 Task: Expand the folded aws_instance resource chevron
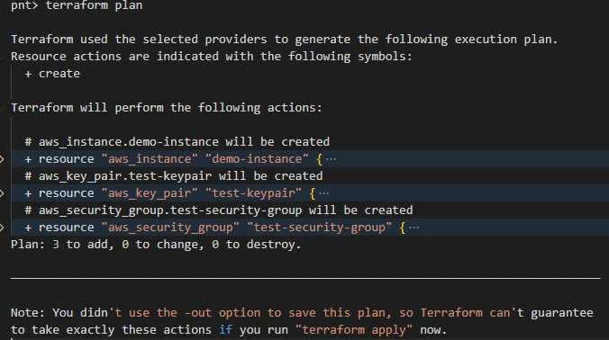(2, 159)
